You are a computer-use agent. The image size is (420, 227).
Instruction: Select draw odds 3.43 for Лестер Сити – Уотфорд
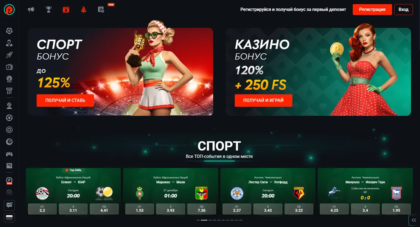268,209
